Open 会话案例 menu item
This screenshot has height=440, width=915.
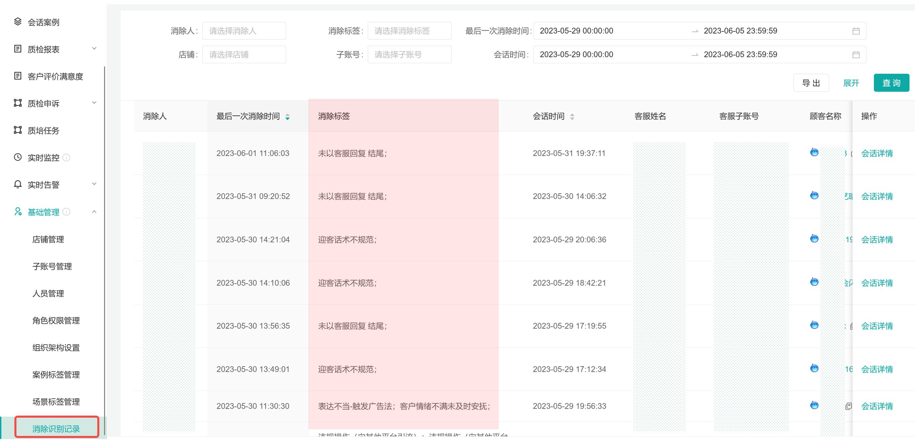[x=43, y=22]
